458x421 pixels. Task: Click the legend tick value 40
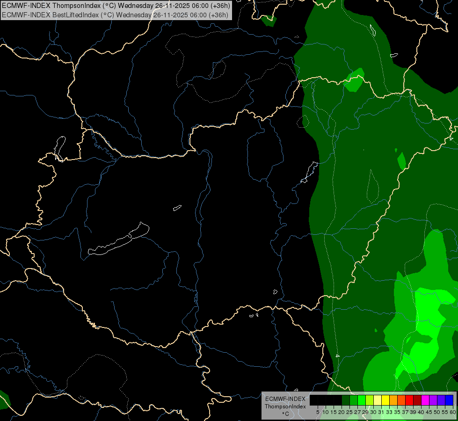click(421, 412)
